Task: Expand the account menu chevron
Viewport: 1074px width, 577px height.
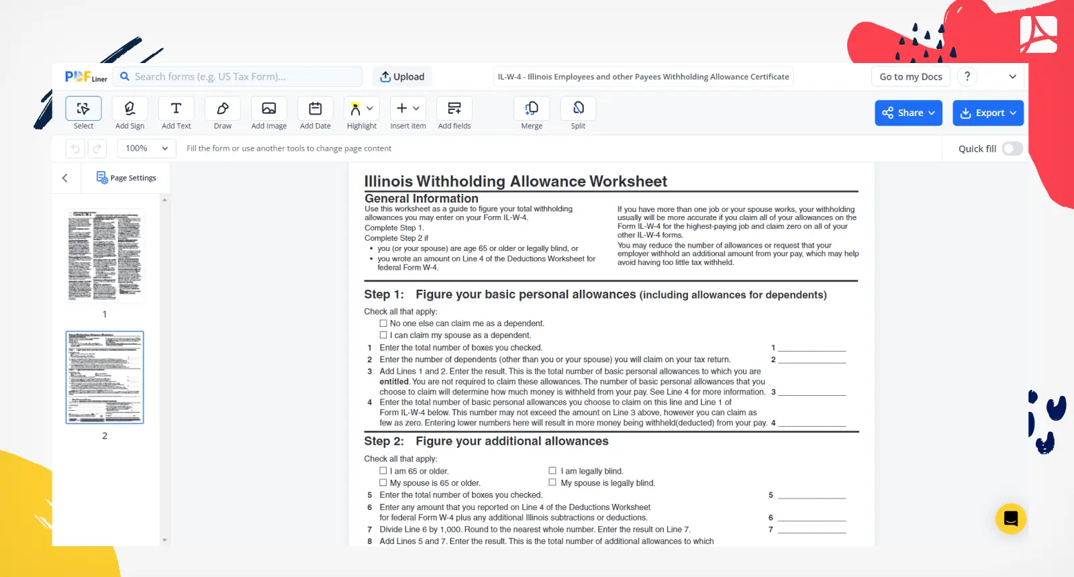Action: click(1012, 76)
